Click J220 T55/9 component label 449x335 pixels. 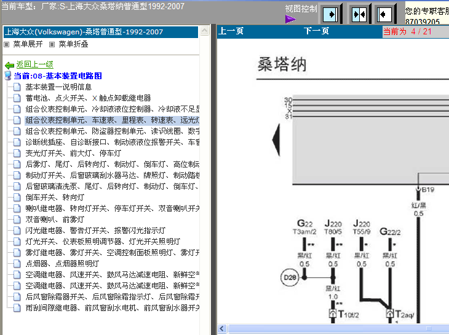pos(362,227)
